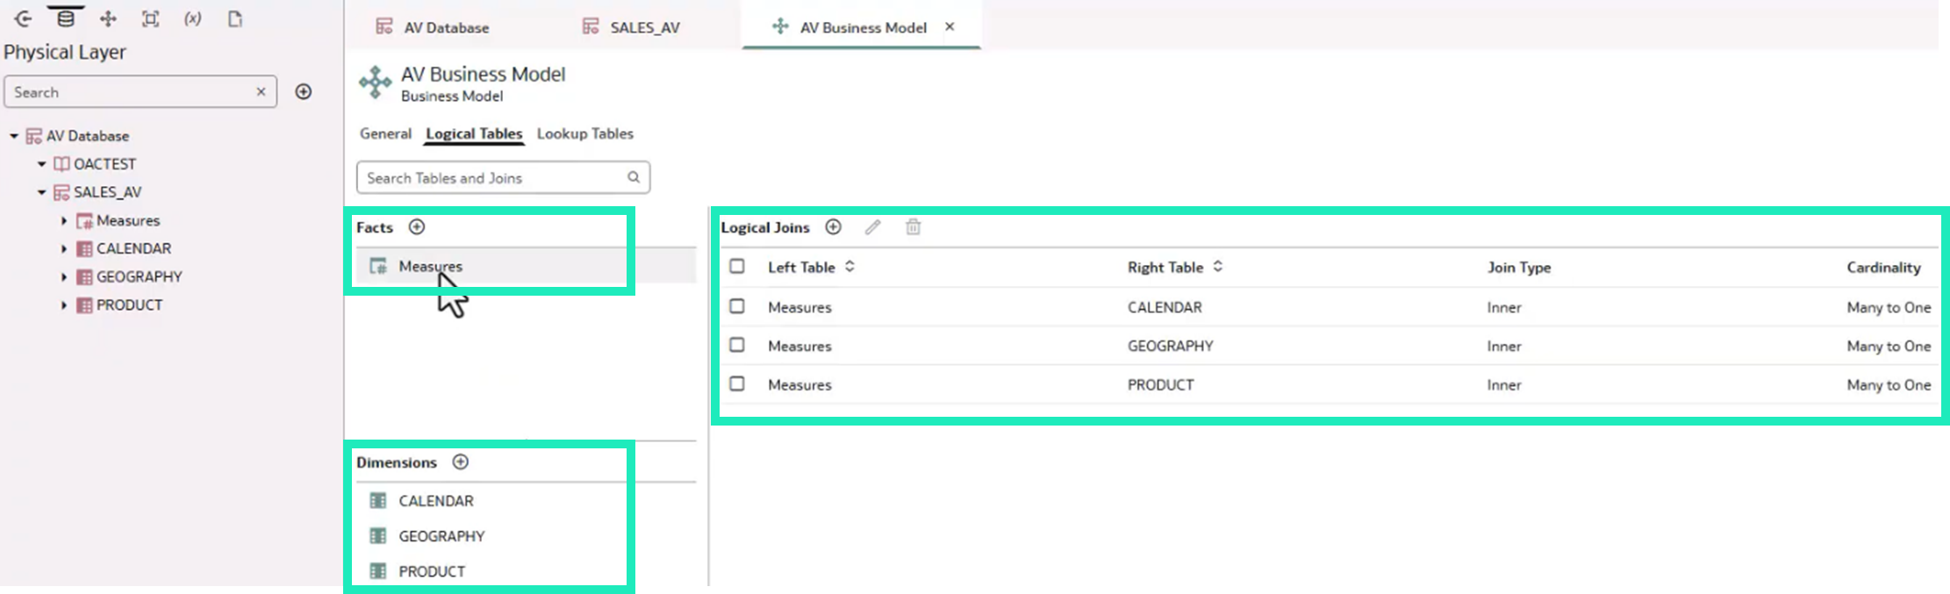Screen dimensions: 1950x594
Task: Click the CALENDAR cell in Right Table column
Action: point(1165,307)
